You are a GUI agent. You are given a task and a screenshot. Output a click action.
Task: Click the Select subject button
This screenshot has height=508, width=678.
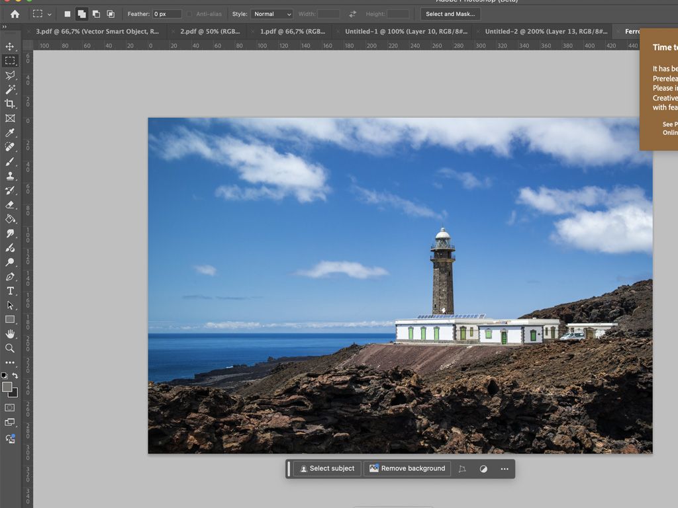pyautogui.click(x=327, y=469)
